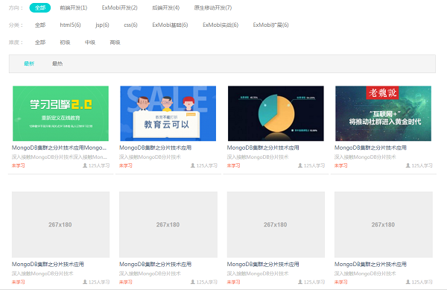Click 未学习 status under 学习引擎2.0 card
Screen dimensions: 447x290
pyautogui.click(x=18, y=166)
